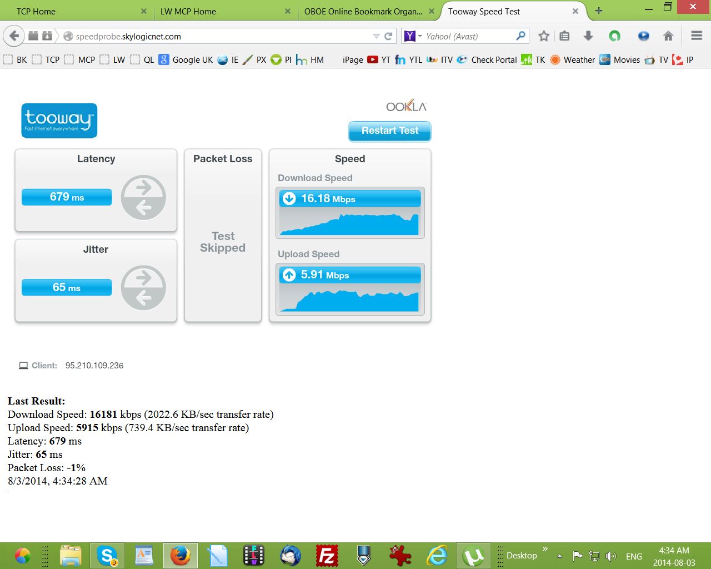This screenshot has height=569, width=711.
Task: Open the QL bookmark
Action: pyautogui.click(x=142, y=59)
